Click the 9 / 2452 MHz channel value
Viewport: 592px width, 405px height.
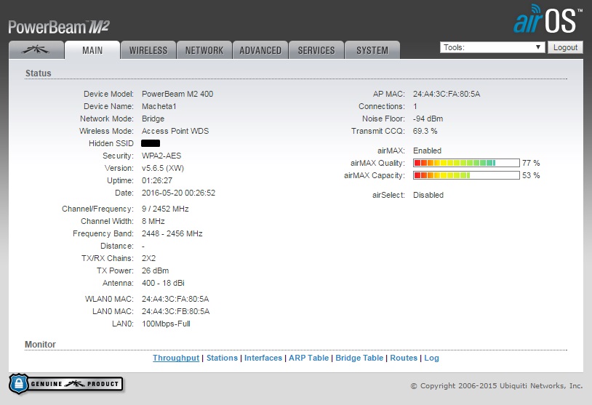click(165, 209)
